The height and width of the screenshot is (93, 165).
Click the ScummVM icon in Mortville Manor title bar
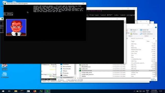tap(5, 3)
